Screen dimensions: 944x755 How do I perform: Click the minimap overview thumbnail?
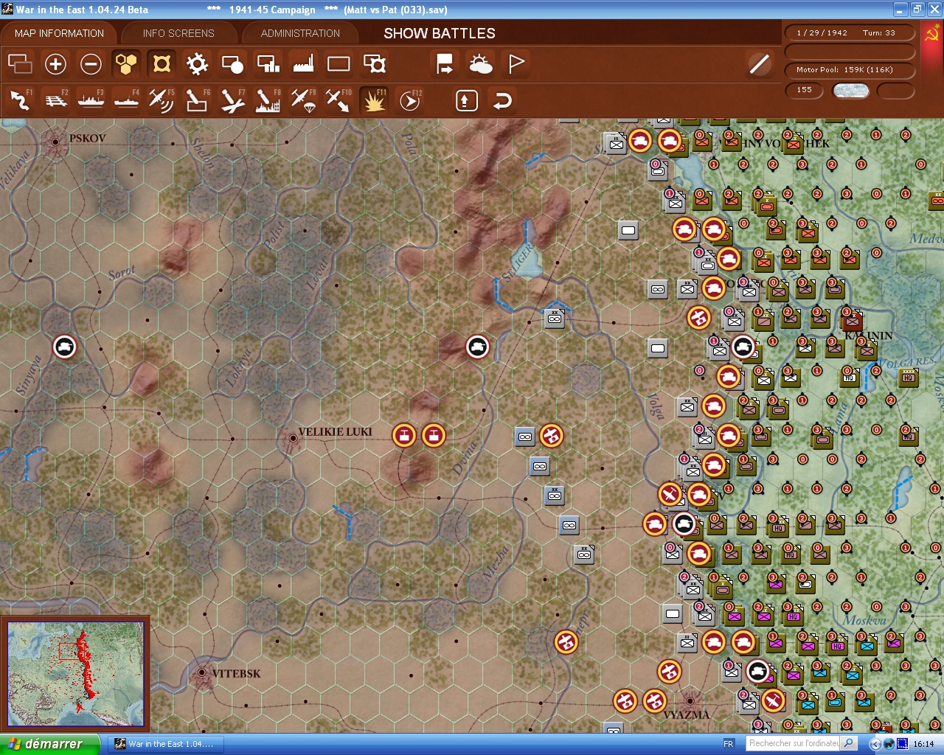coord(75,673)
